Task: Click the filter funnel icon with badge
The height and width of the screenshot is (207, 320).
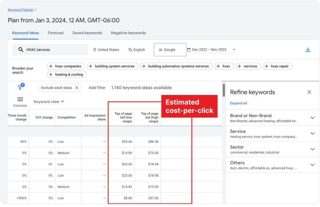Action: pos(21,87)
